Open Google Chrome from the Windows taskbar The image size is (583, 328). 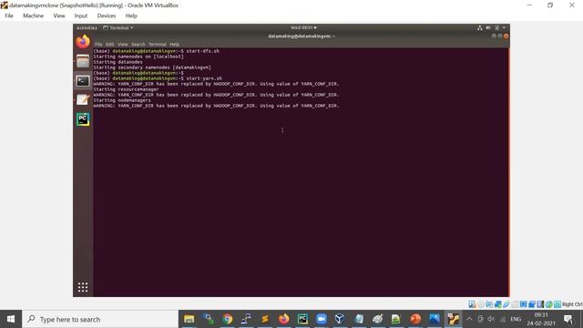point(227,319)
